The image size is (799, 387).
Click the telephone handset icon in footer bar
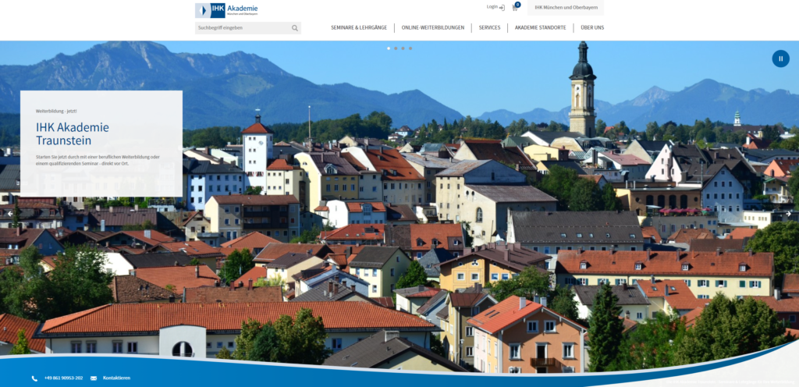coord(34,378)
